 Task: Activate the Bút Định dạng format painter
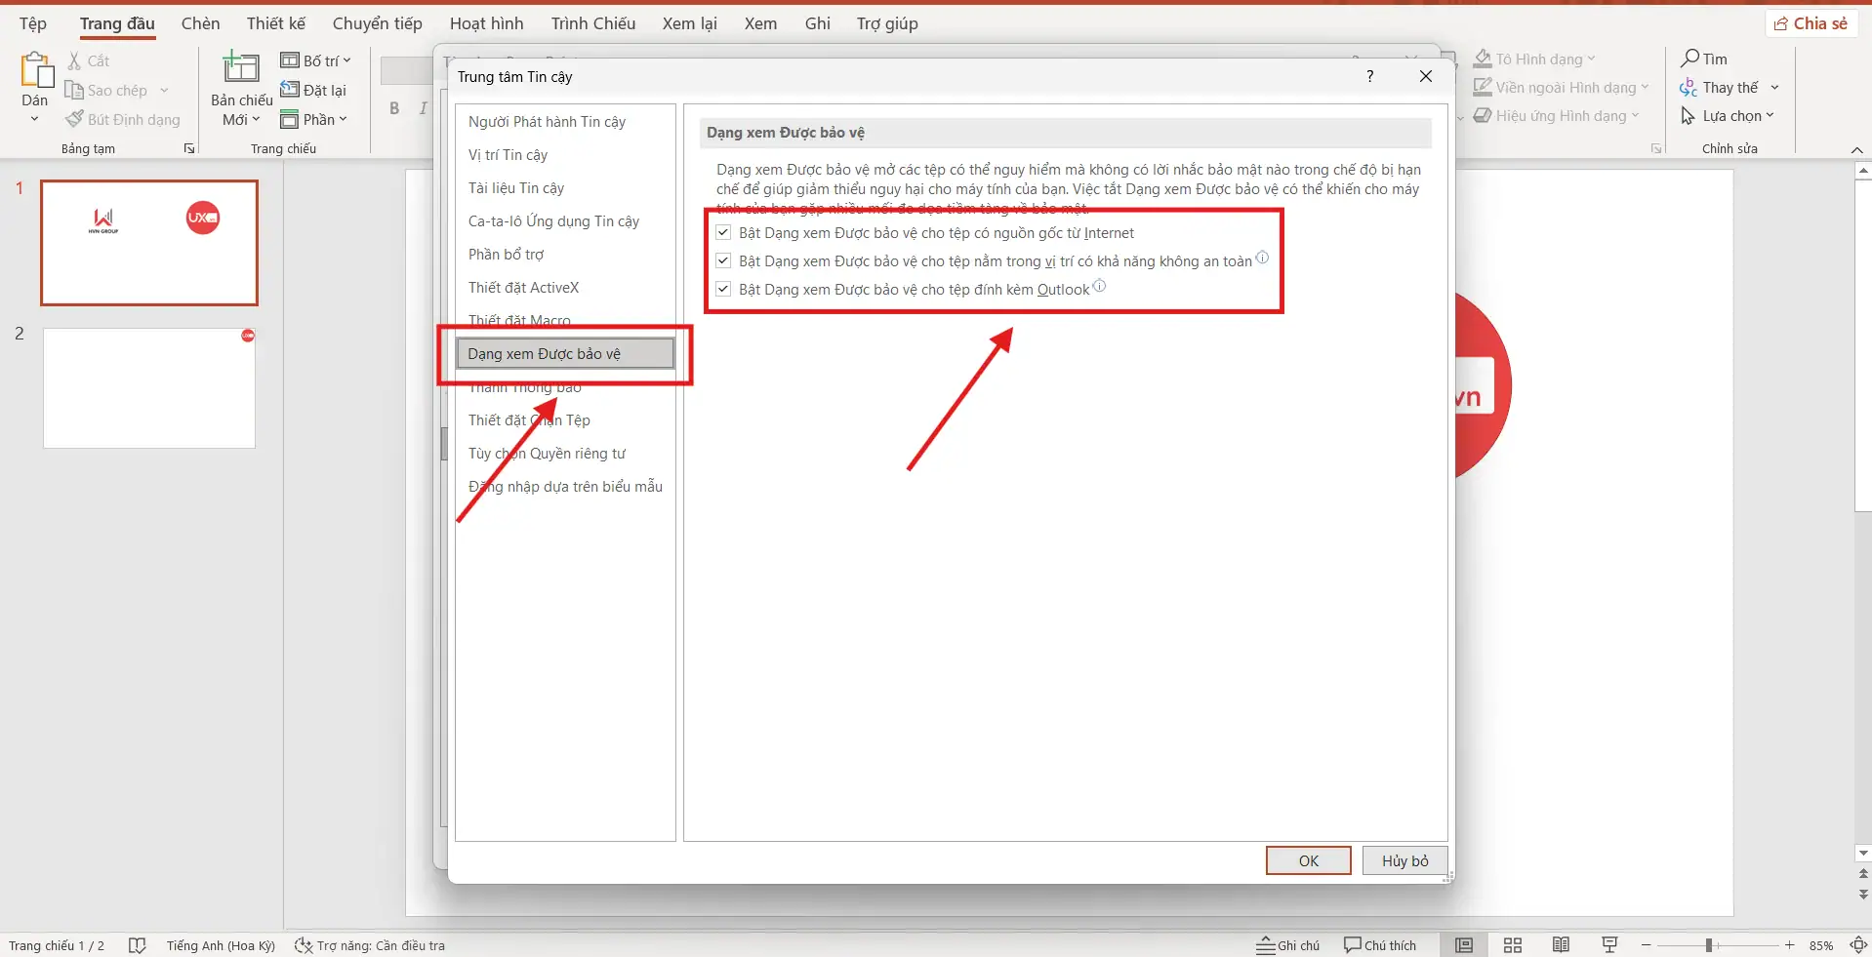click(x=72, y=119)
